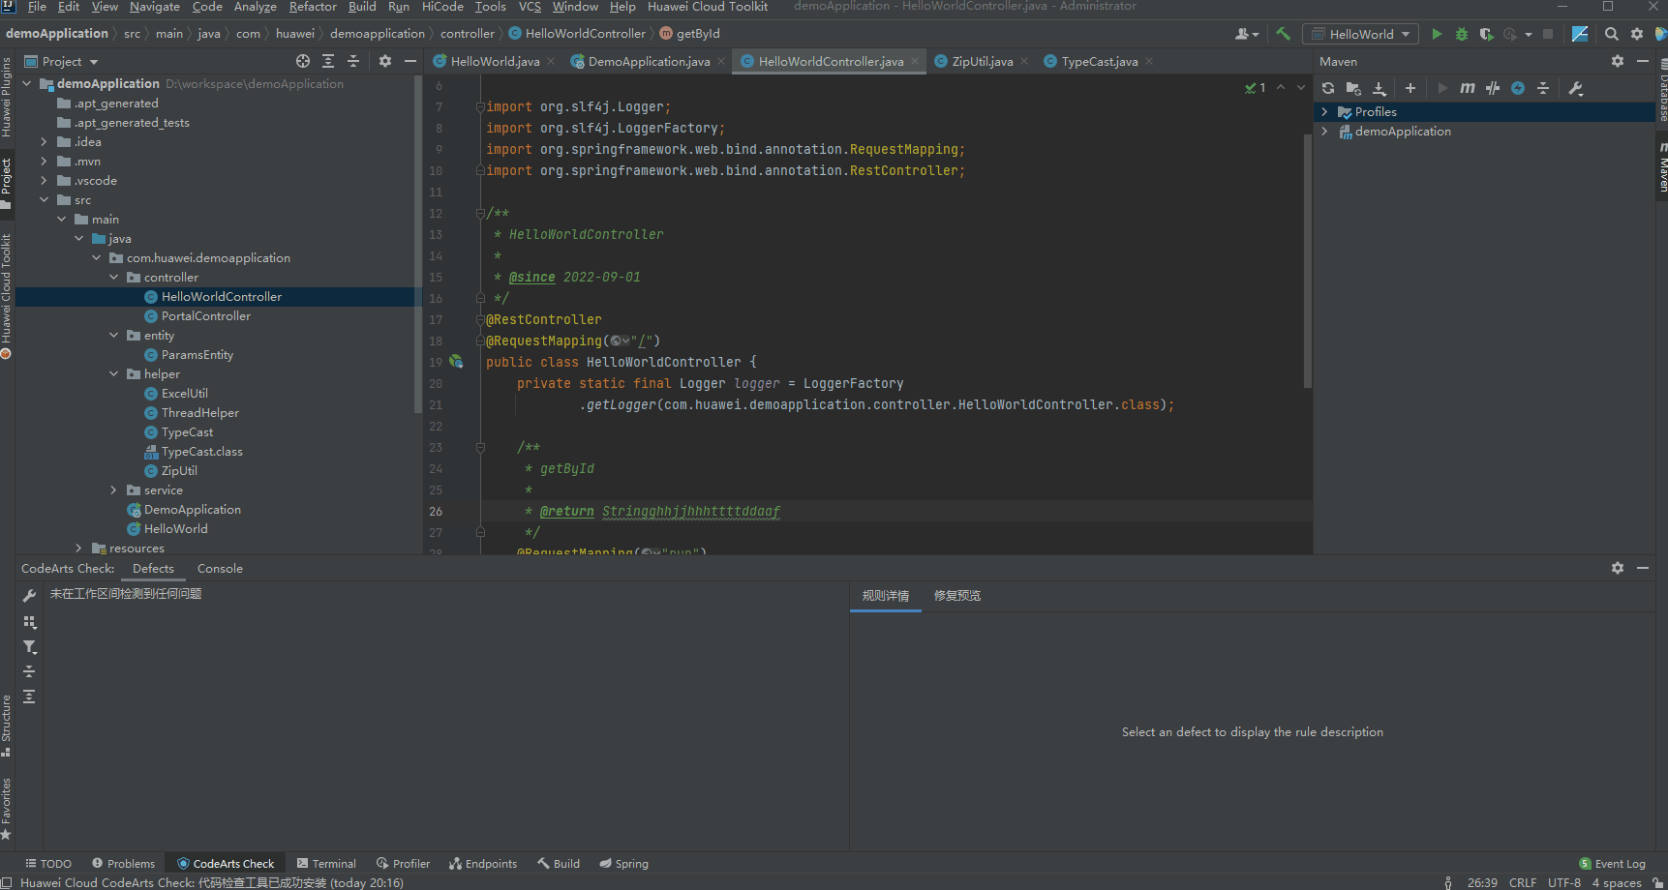The width and height of the screenshot is (1668, 890).
Task: Switch to the 修复预览 tab
Action: coord(957,596)
